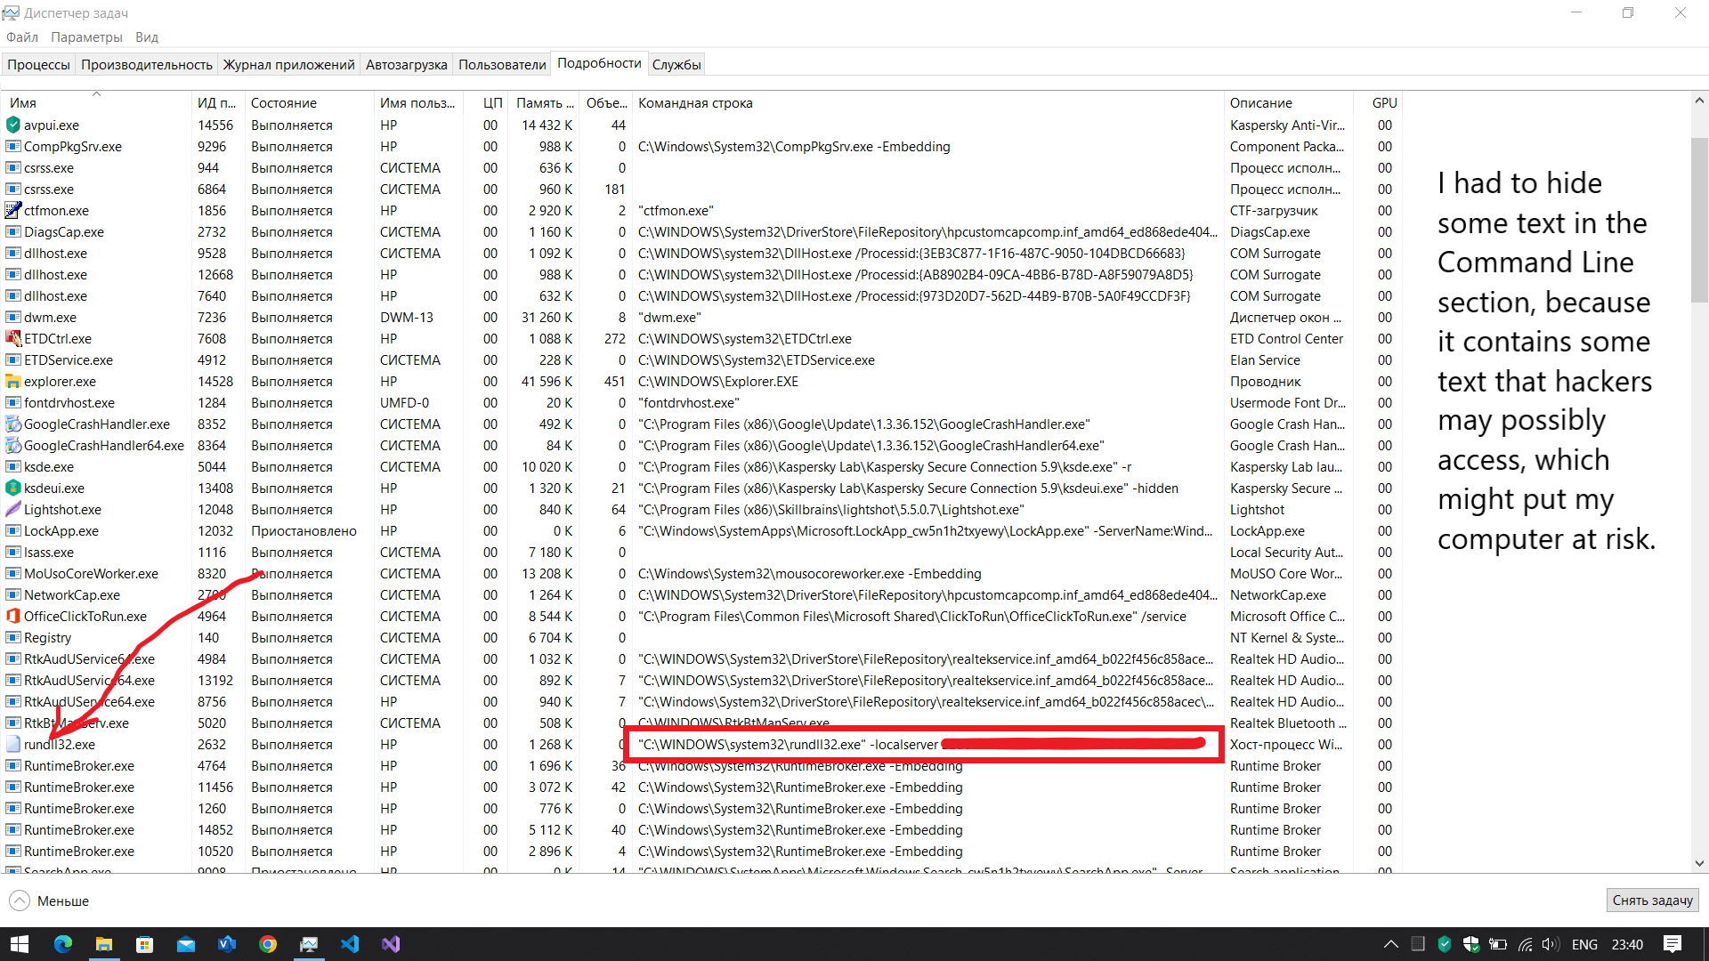Click the ETDCtrl.exe process icon

(x=12, y=339)
